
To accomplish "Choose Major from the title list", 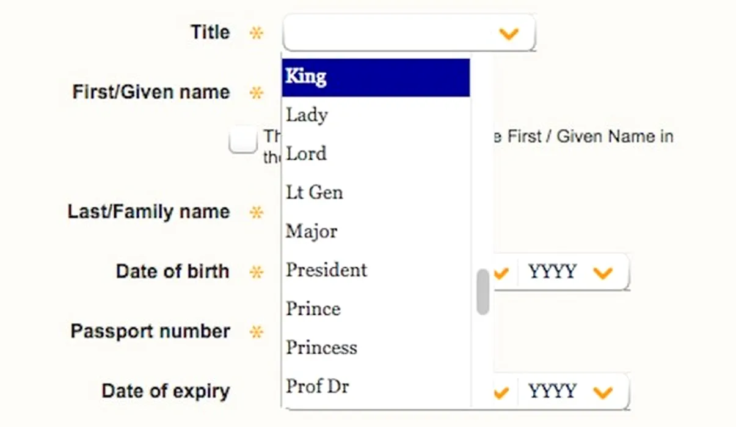I will [375, 232].
